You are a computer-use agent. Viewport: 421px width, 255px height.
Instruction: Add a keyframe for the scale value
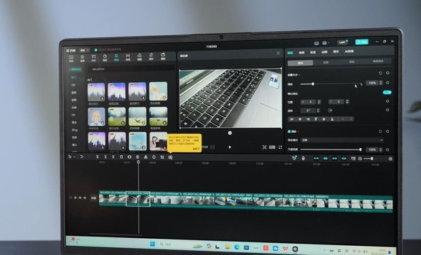(x=388, y=83)
